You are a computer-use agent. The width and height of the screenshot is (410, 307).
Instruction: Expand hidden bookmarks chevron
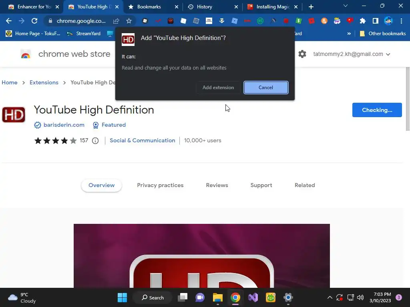349,34
